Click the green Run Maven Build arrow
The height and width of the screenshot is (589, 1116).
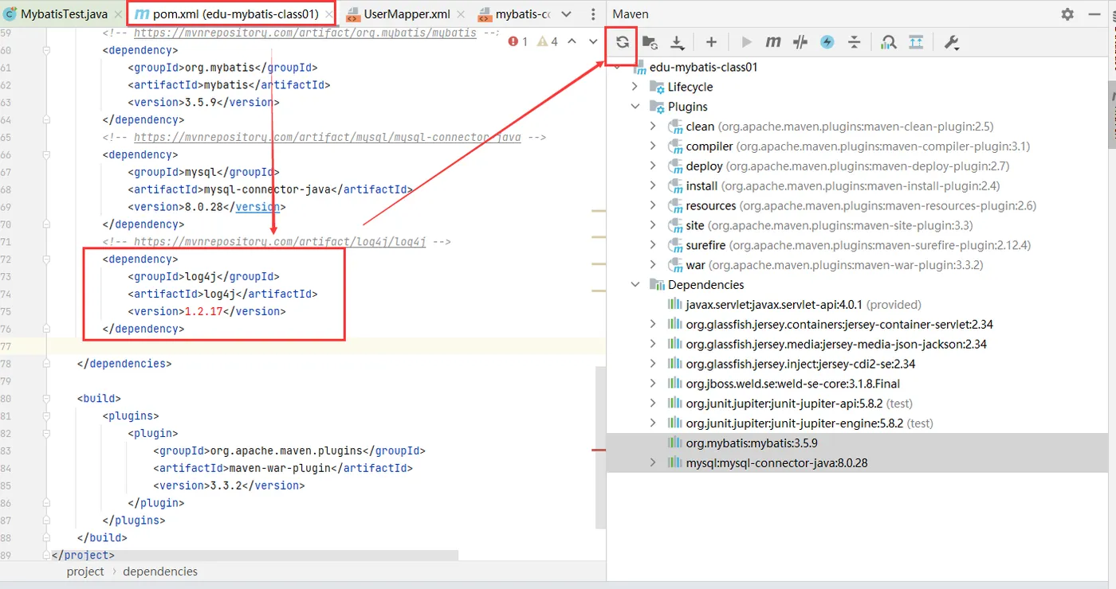click(x=746, y=42)
